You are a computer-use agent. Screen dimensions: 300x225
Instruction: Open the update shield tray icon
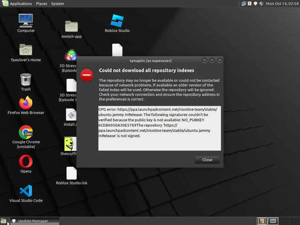pos(255,4)
